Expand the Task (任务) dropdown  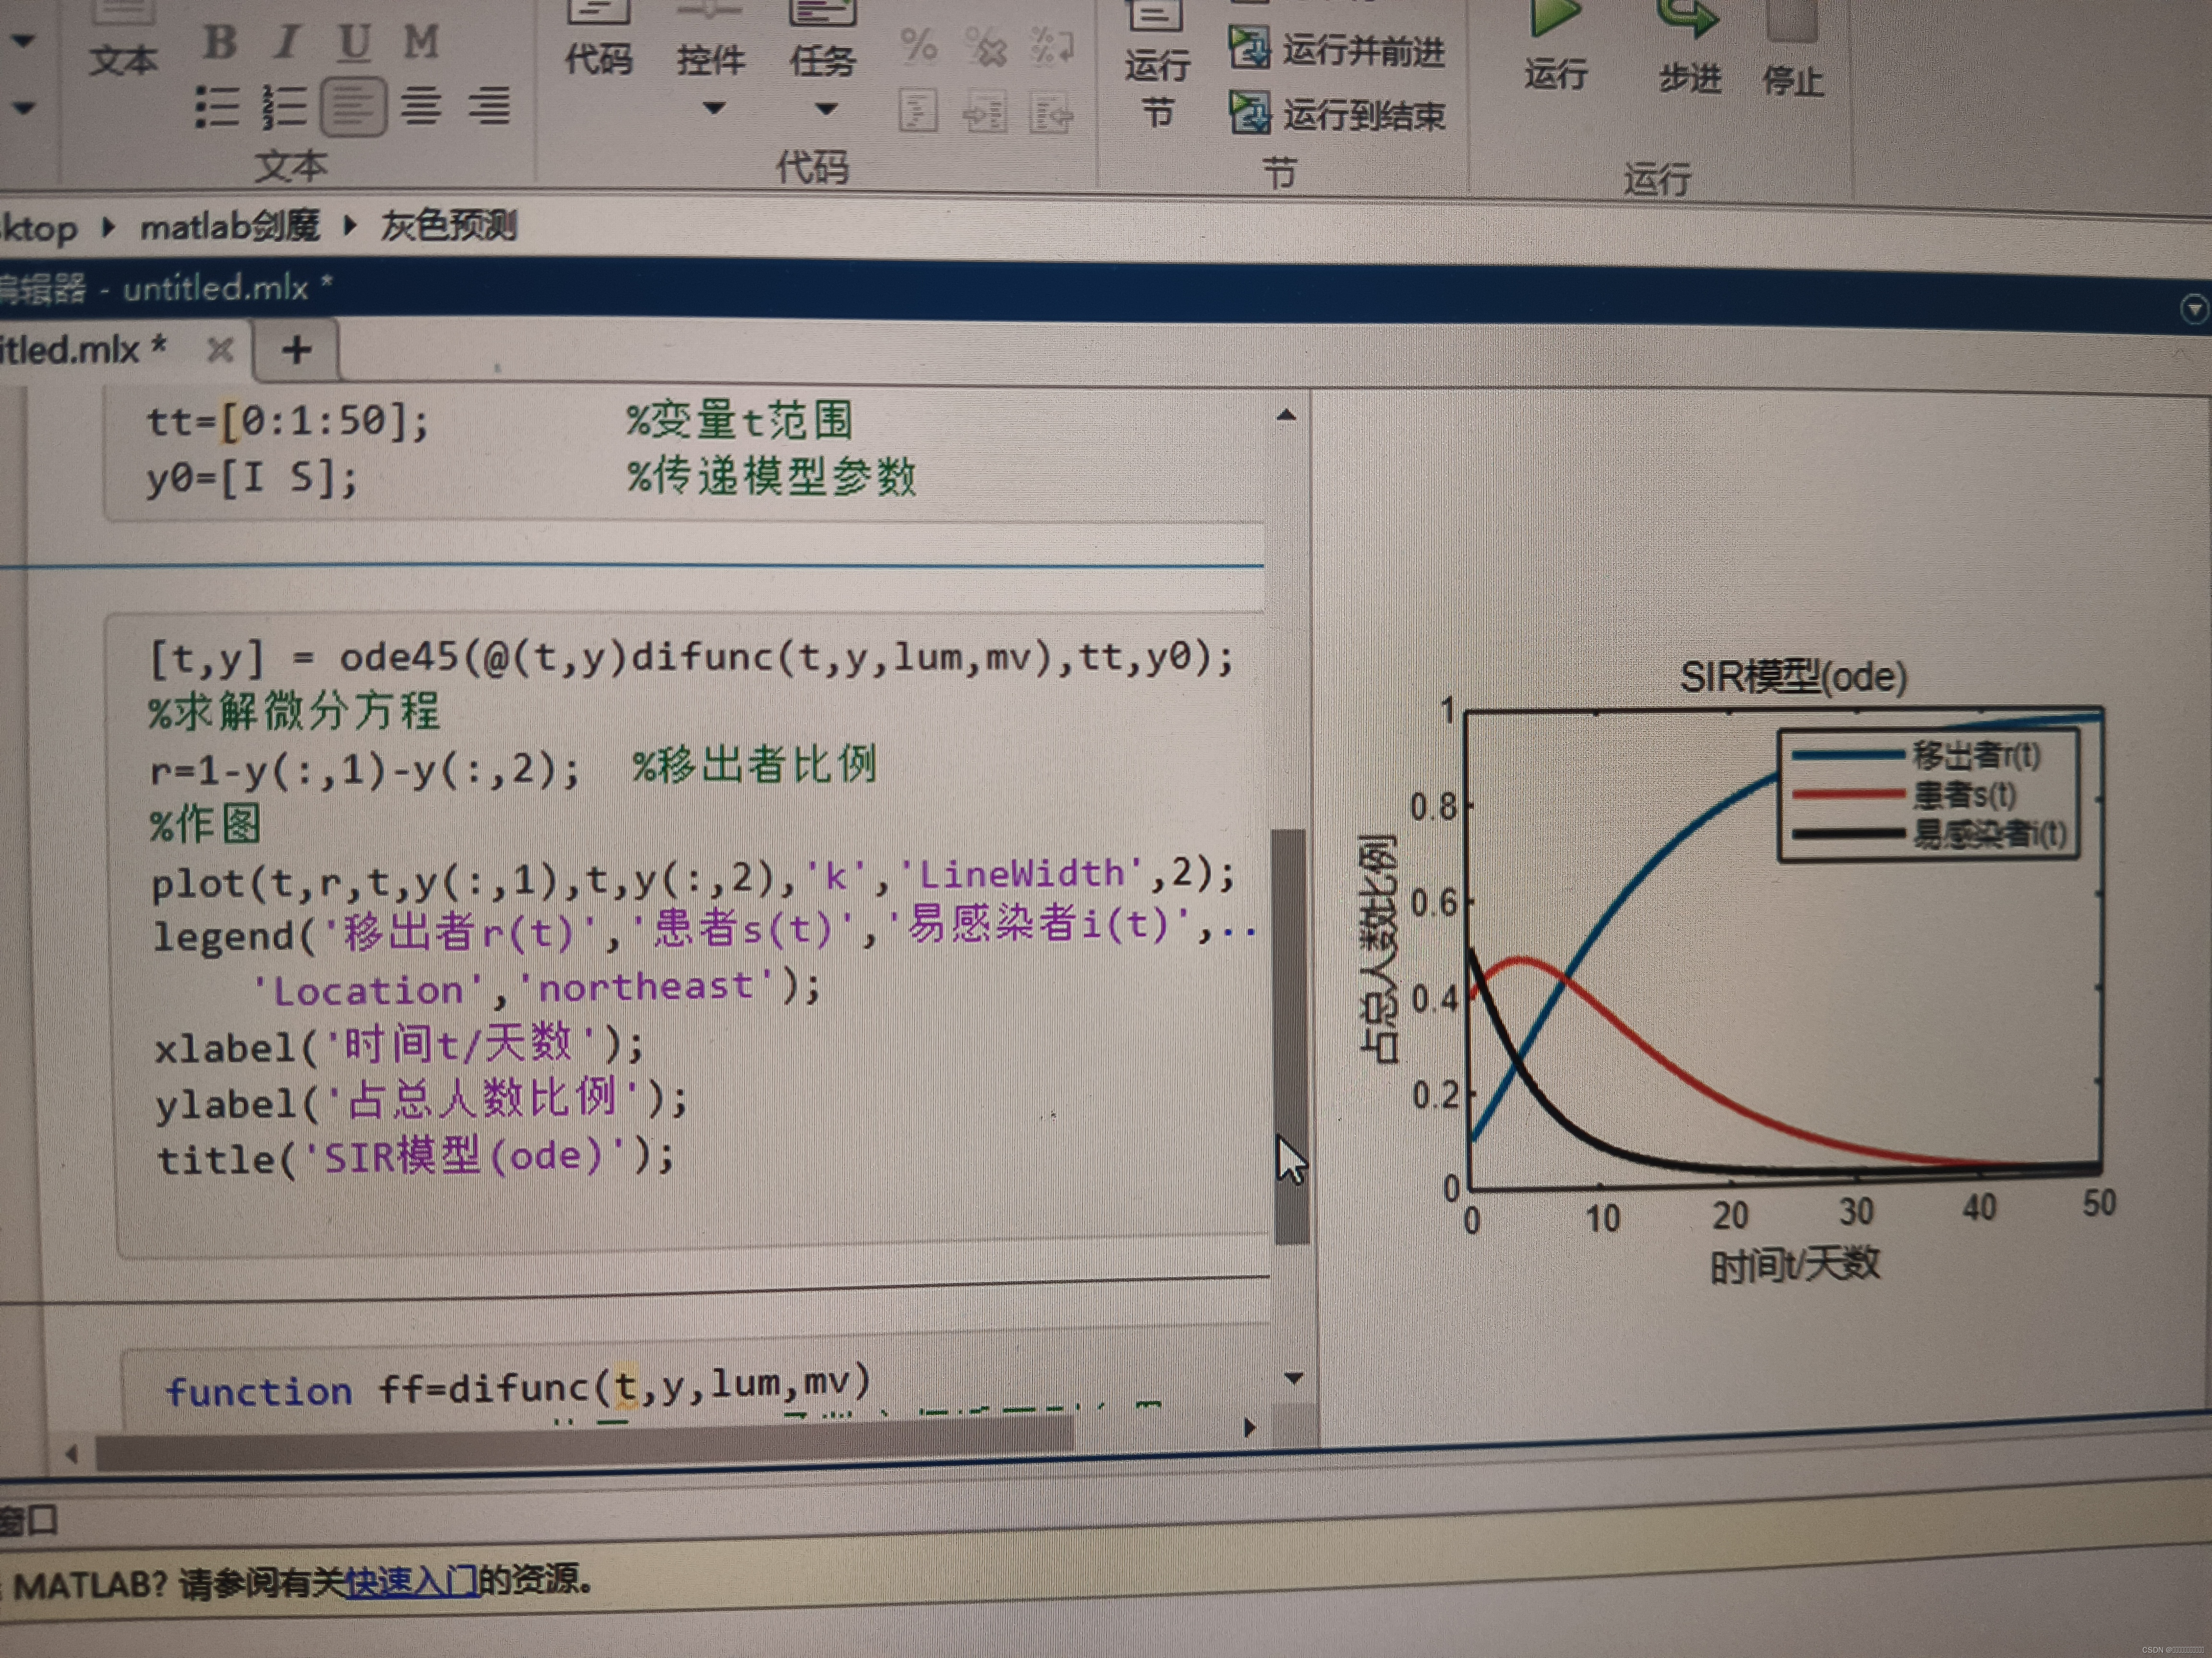(825, 108)
